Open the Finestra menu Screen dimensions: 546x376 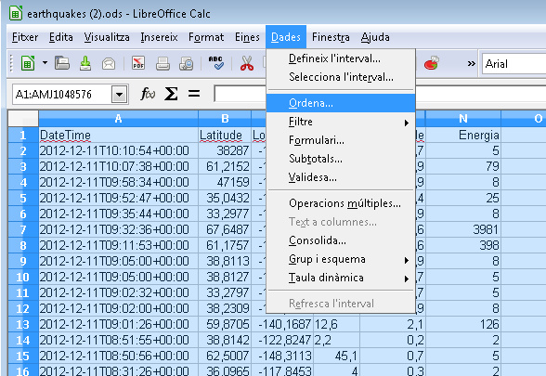coord(331,37)
